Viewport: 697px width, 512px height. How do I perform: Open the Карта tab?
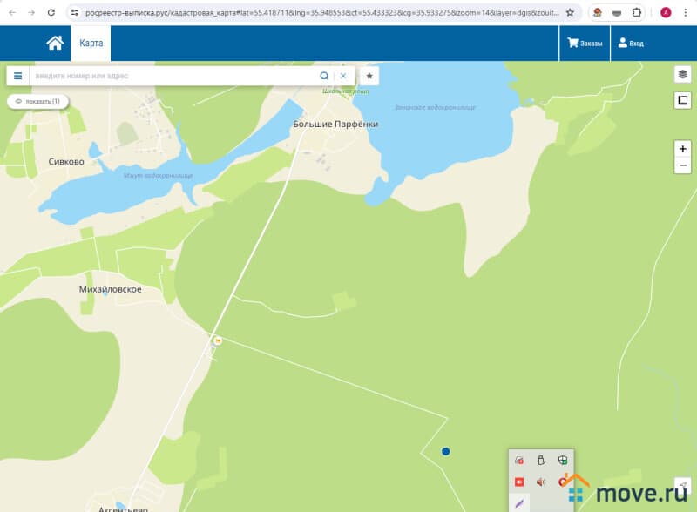click(91, 43)
